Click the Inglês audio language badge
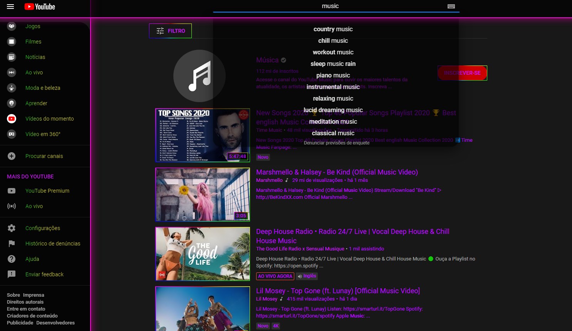This screenshot has width=572, height=331. [307, 276]
